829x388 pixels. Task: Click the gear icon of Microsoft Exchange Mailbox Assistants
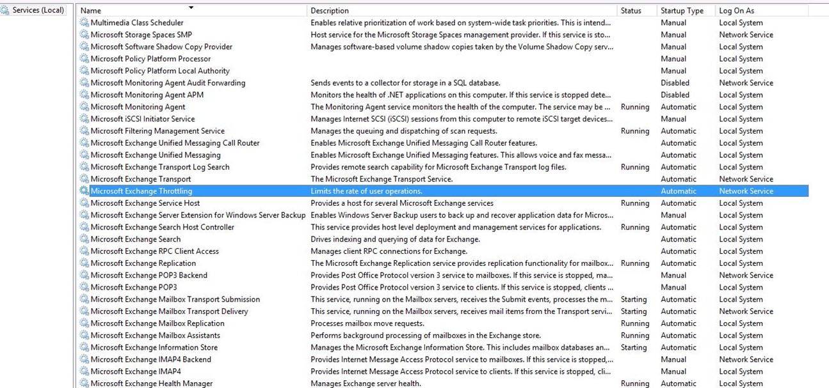(x=85, y=336)
